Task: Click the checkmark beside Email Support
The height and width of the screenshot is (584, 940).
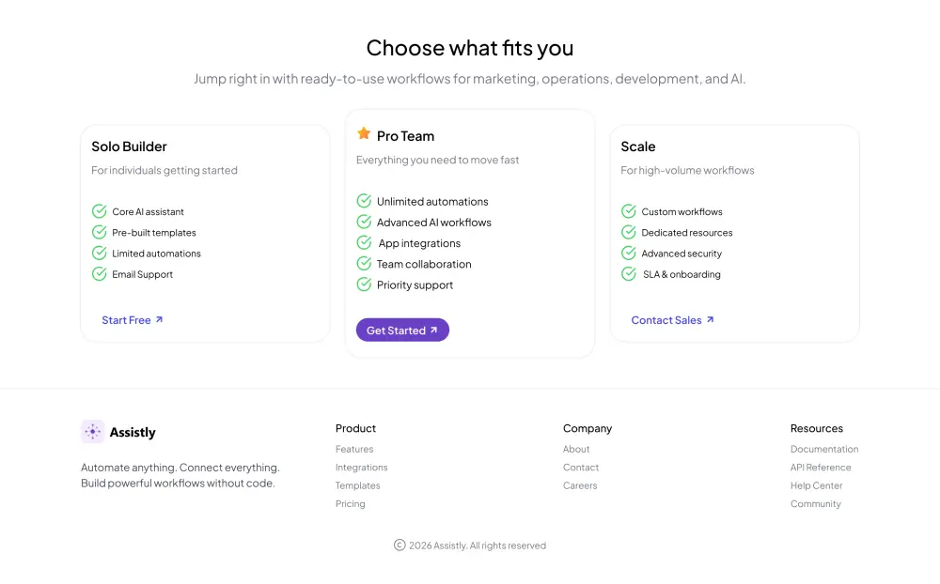Action: tap(98, 274)
